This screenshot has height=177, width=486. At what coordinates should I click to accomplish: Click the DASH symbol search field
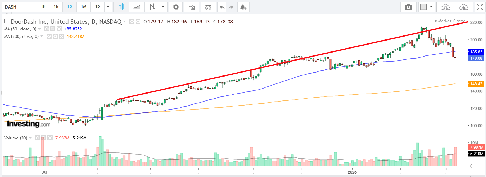[x=20, y=7]
